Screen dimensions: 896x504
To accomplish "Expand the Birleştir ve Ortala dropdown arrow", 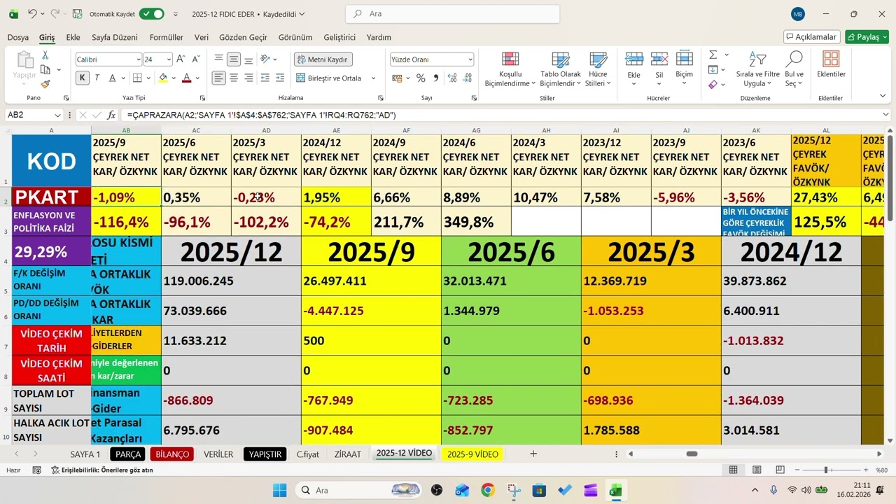I will pyautogui.click(x=373, y=78).
